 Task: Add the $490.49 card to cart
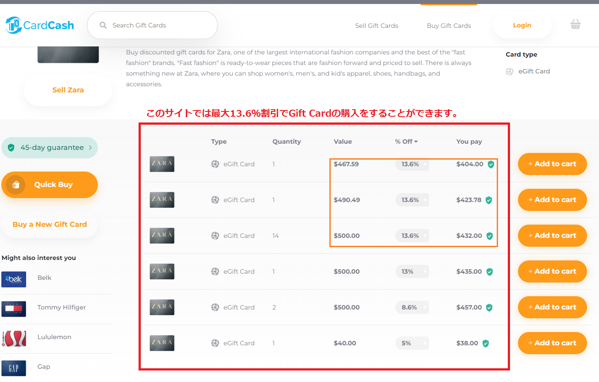click(x=553, y=200)
